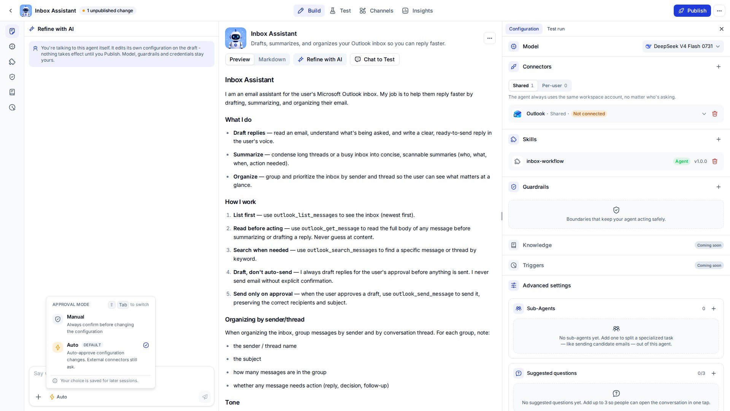The image size is (730, 411).
Task: Add a sub-agent with plus icon
Action: (x=714, y=309)
